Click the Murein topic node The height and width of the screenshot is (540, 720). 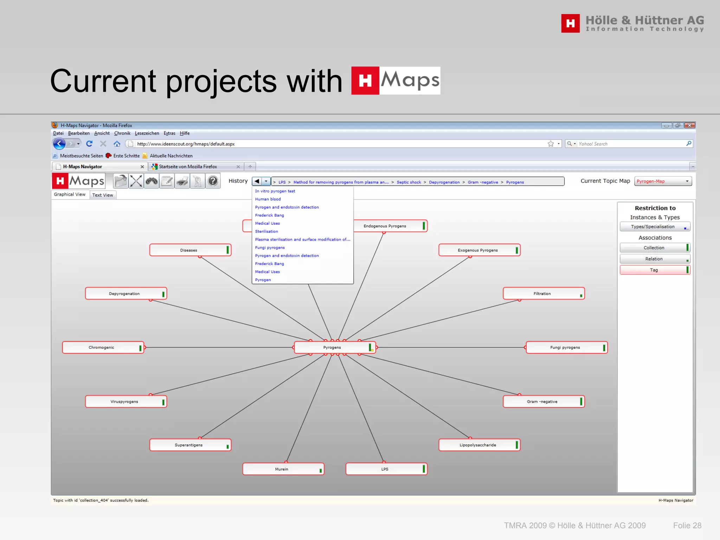tap(283, 469)
